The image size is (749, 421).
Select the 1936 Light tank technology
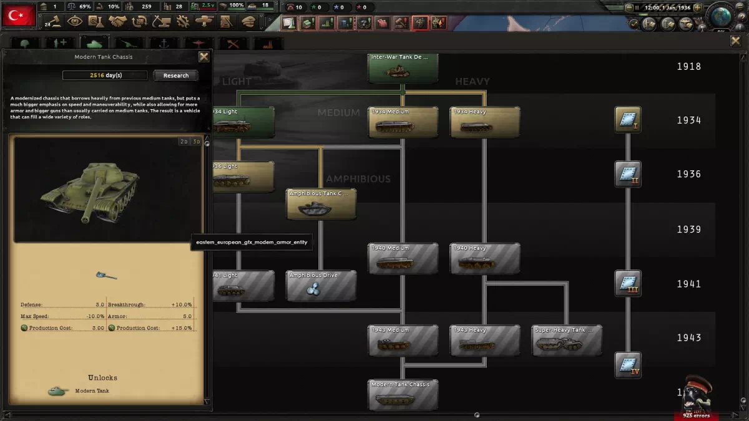pyautogui.click(x=243, y=177)
